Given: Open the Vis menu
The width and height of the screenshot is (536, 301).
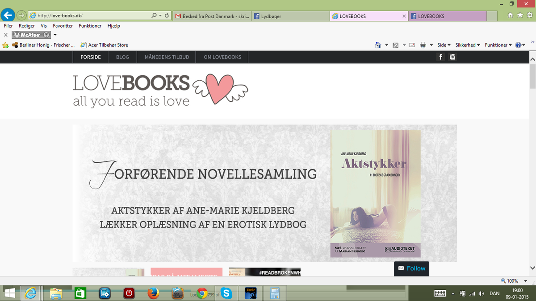Looking at the screenshot, I should pyautogui.click(x=44, y=26).
